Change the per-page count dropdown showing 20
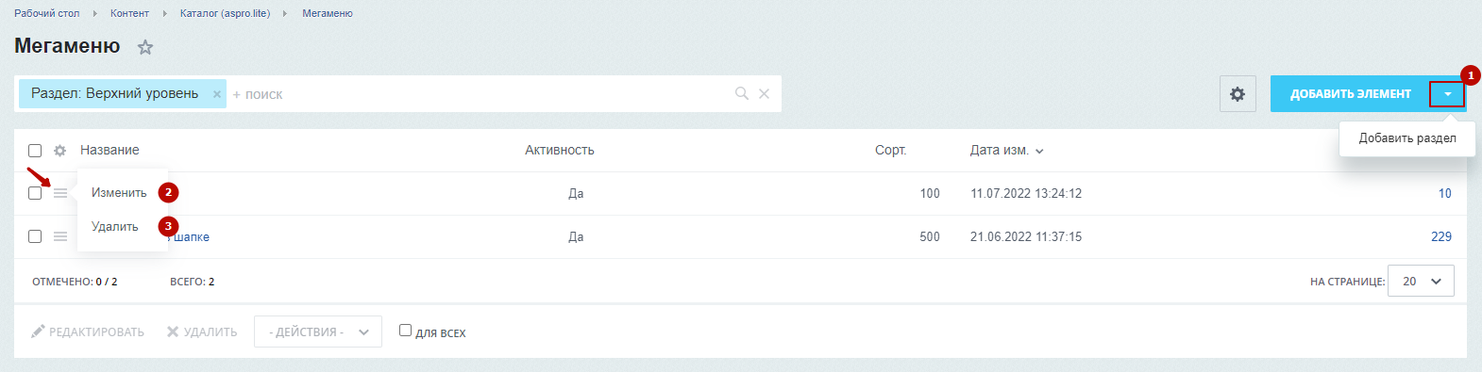The width and height of the screenshot is (1482, 372). (1422, 281)
